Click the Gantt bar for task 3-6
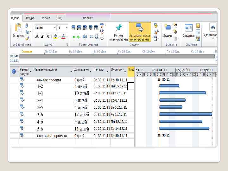This screenshot has height=171, width=228. pos(186,114)
